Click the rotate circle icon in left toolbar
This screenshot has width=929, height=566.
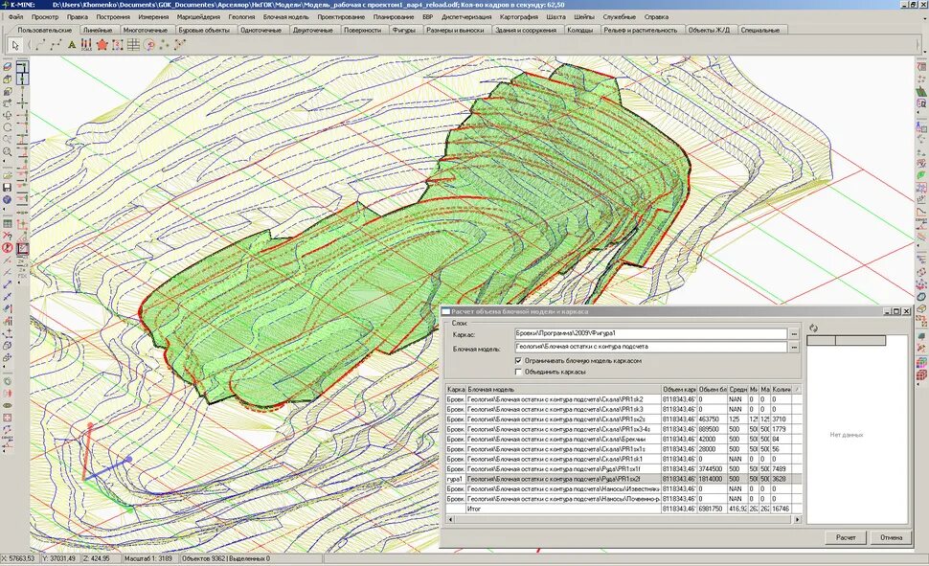tap(7, 127)
